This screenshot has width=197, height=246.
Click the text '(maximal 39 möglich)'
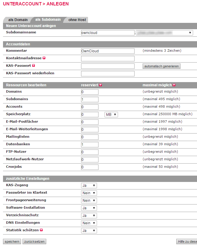(160, 144)
